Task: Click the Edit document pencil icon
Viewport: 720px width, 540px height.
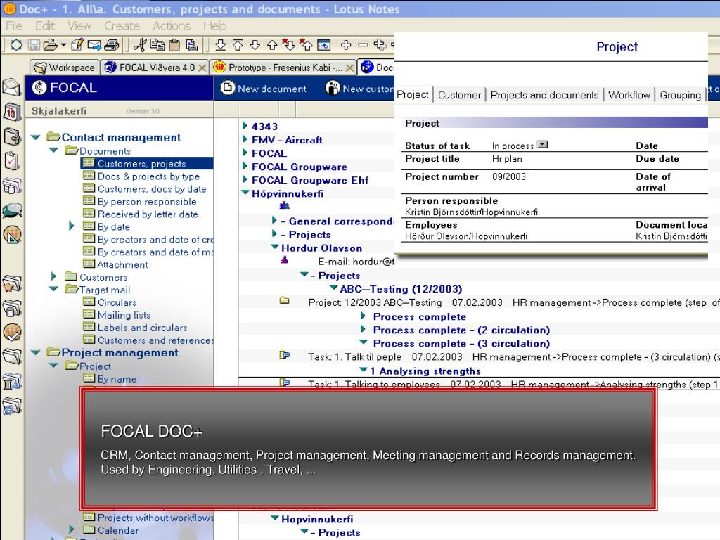Action: pyautogui.click(x=77, y=44)
